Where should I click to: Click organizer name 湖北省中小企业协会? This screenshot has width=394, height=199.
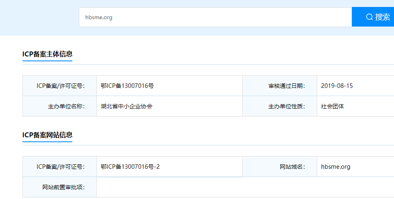pos(127,106)
